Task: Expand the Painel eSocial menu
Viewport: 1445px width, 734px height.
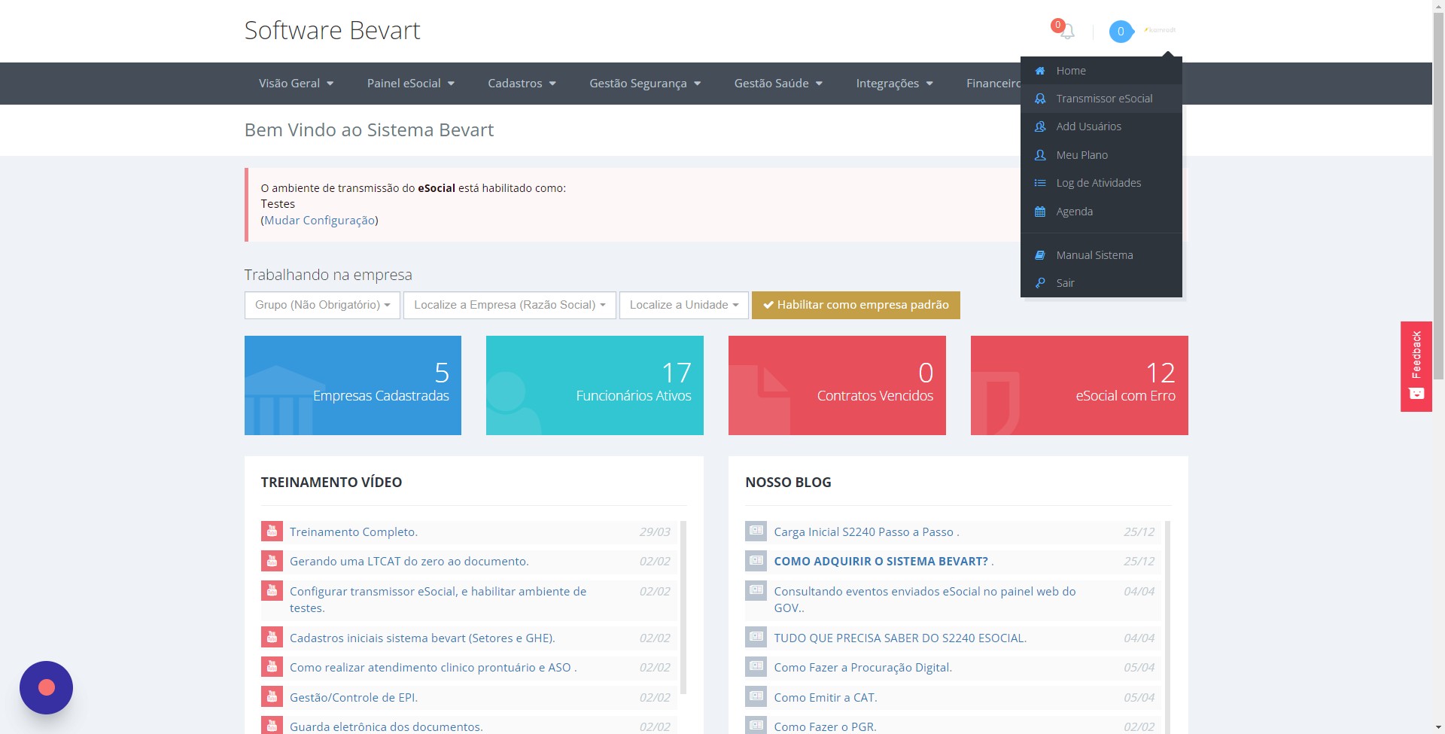Action: point(411,84)
